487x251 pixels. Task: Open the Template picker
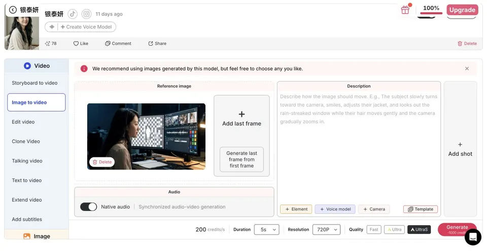(x=421, y=209)
